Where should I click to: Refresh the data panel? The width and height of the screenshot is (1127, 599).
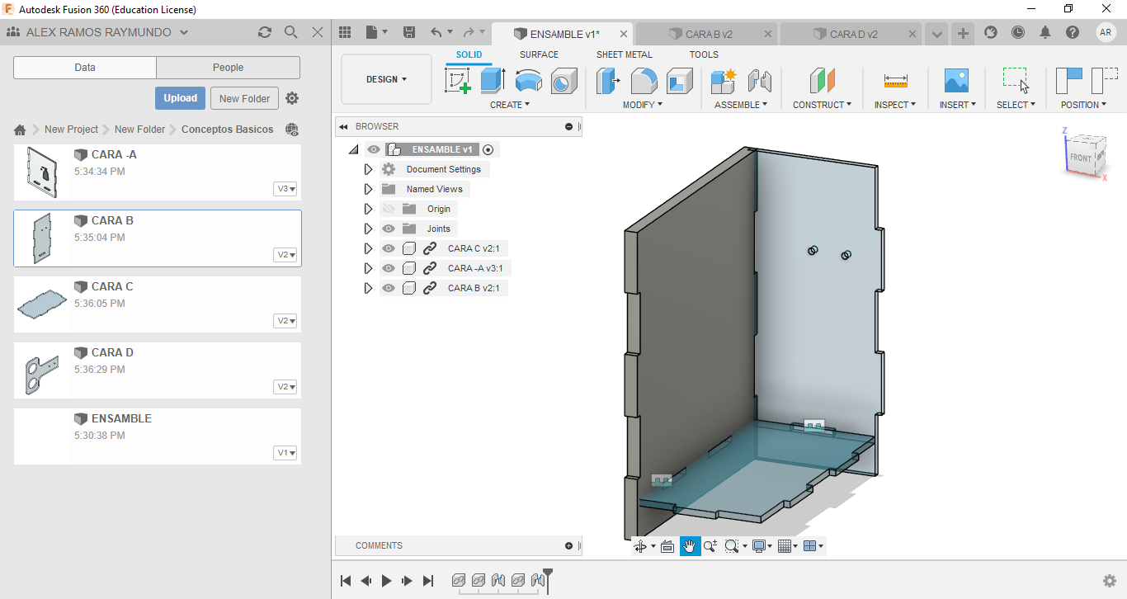point(264,32)
